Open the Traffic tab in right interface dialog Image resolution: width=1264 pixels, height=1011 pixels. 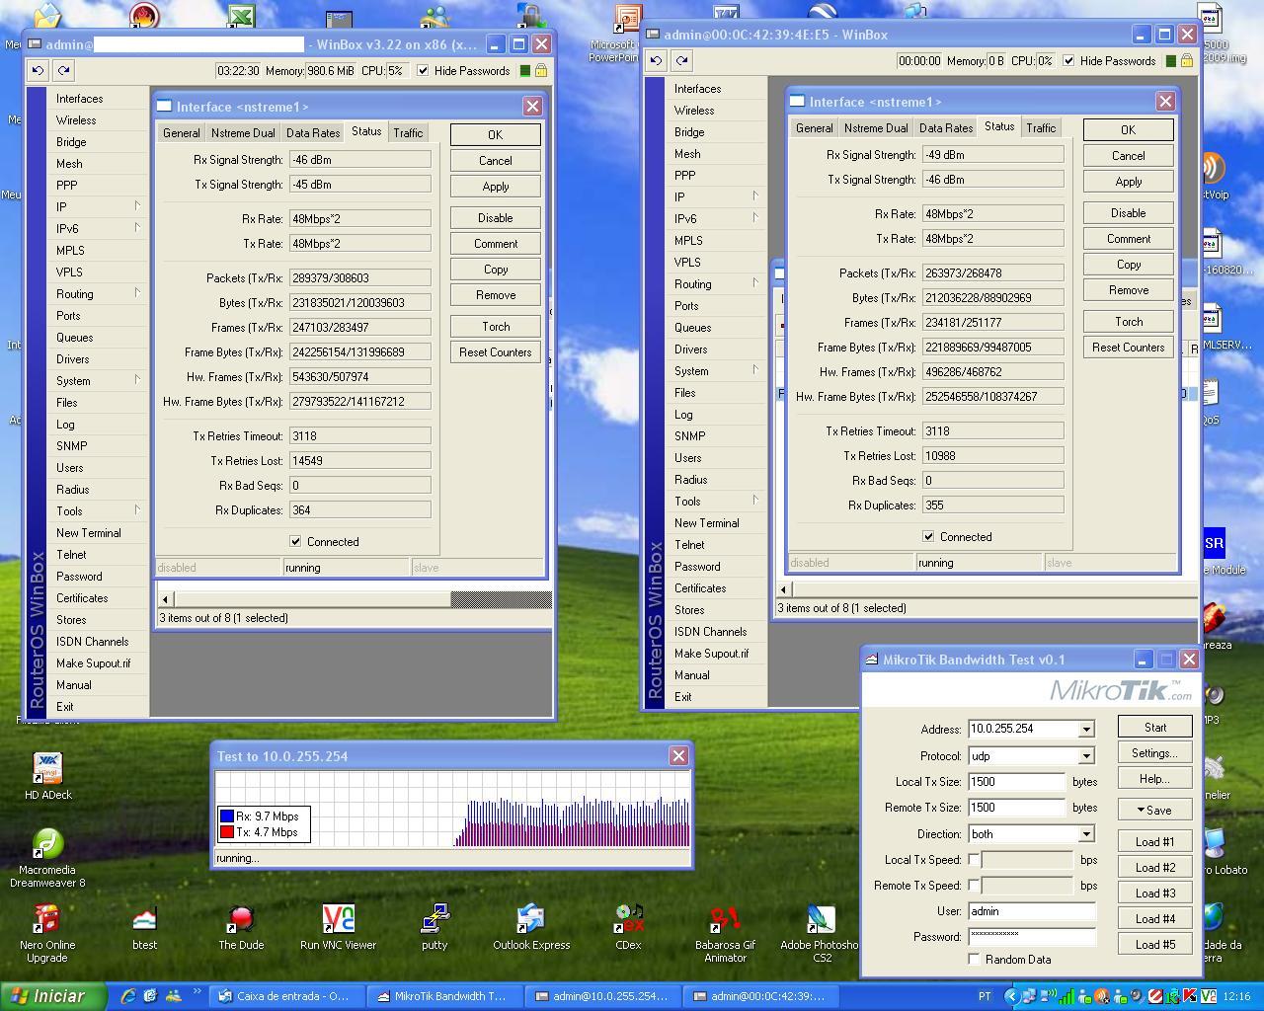coord(1041,127)
